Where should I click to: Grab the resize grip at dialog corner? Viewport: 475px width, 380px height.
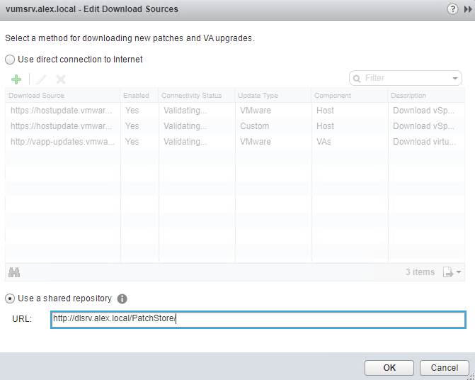pyautogui.click(x=471, y=376)
